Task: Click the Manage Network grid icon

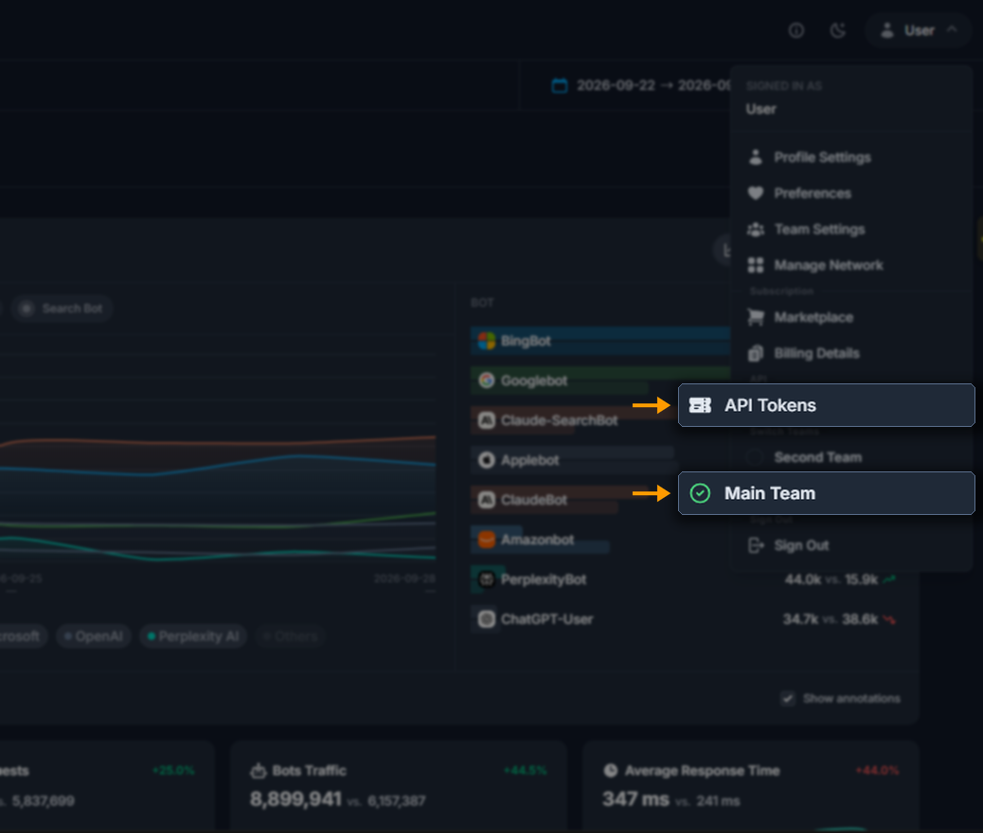Action: click(x=756, y=265)
